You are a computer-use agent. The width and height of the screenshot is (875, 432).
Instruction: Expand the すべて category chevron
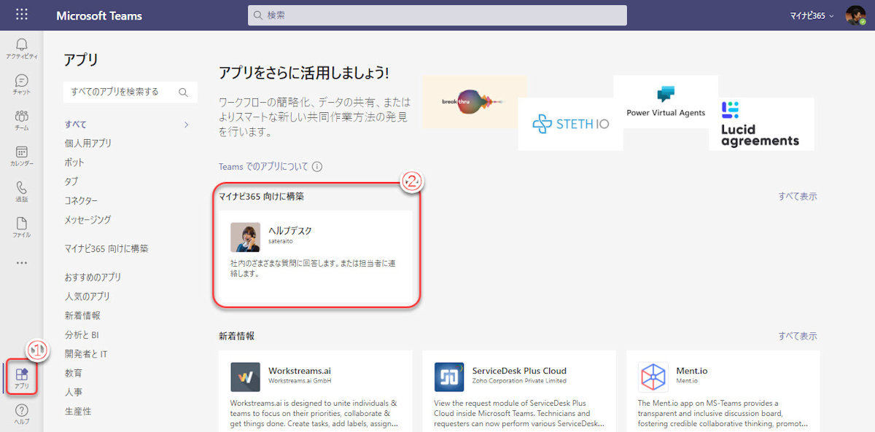click(x=186, y=125)
